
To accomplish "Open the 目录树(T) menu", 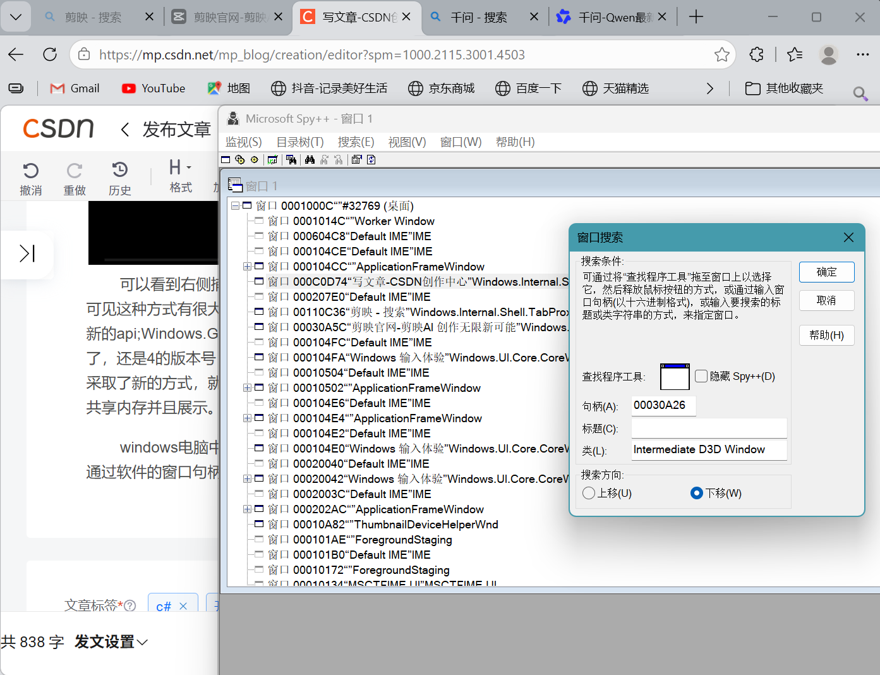I will tap(300, 142).
